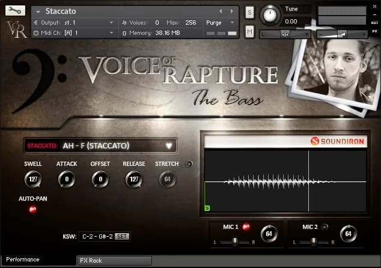Switch to the FX Rack tab
Image resolution: width=381 pixels, height=268 pixels.
[x=114, y=260]
